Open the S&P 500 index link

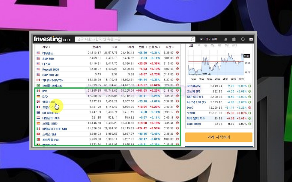tap(48, 59)
